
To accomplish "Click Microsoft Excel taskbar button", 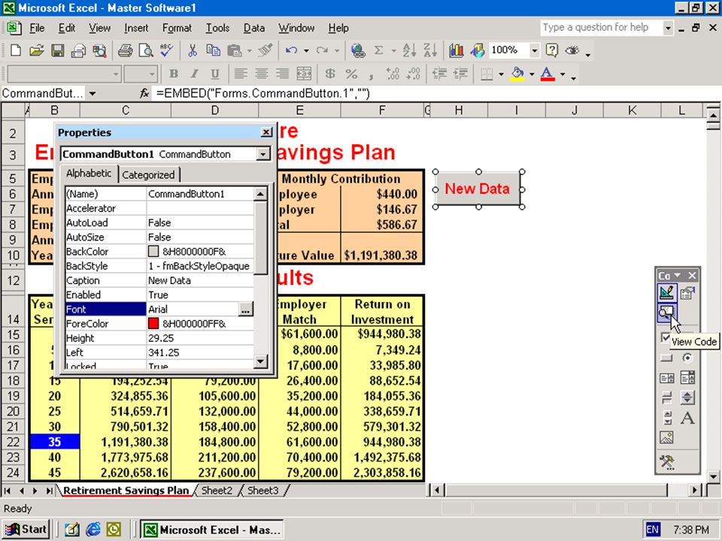I will 212,530.
